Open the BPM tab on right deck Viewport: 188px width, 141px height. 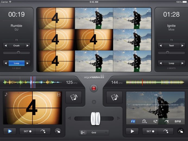(178, 121)
